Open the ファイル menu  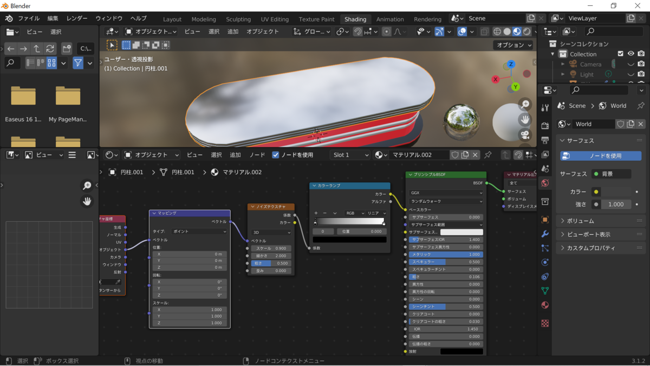pyautogui.click(x=29, y=18)
